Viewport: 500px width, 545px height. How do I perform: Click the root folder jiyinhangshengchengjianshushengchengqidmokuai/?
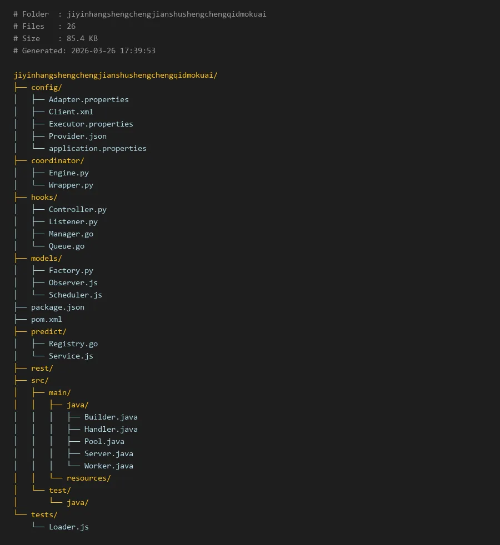pos(116,75)
